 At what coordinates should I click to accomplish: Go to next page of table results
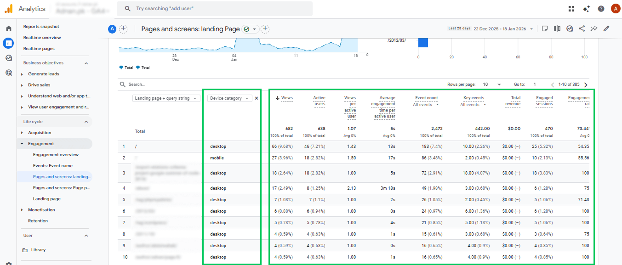pyautogui.click(x=585, y=85)
